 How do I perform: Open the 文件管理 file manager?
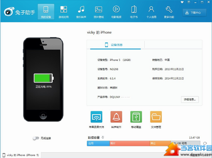(x=156, y=120)
